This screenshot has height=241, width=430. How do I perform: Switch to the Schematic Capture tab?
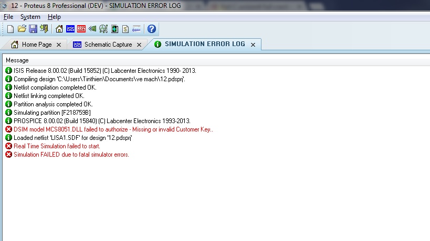(108, 45)
